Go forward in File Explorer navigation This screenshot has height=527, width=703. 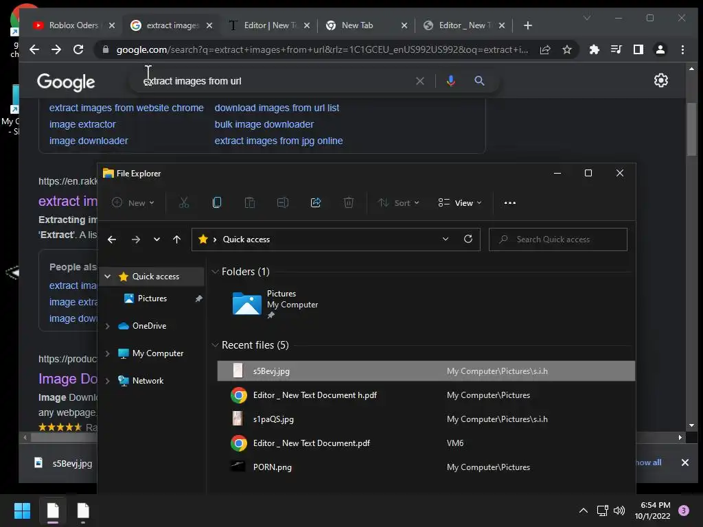[x=136, y=239]
